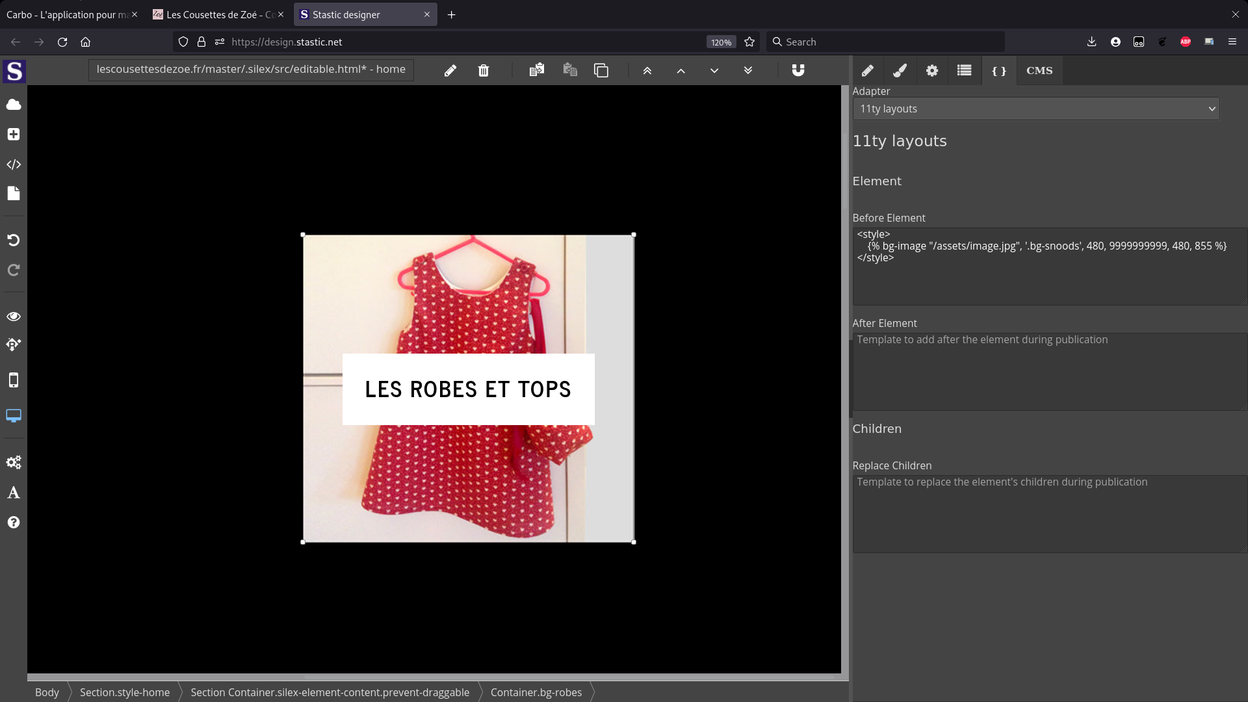Image resolution: width=1248 pixels, height=702 pixels.
Task: Toggle the preview eye icon
Action: pyautogui.click(x=14, y=317)
